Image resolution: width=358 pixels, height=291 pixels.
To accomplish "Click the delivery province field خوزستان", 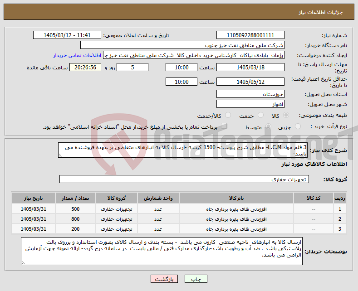I will tap(250, 94).
